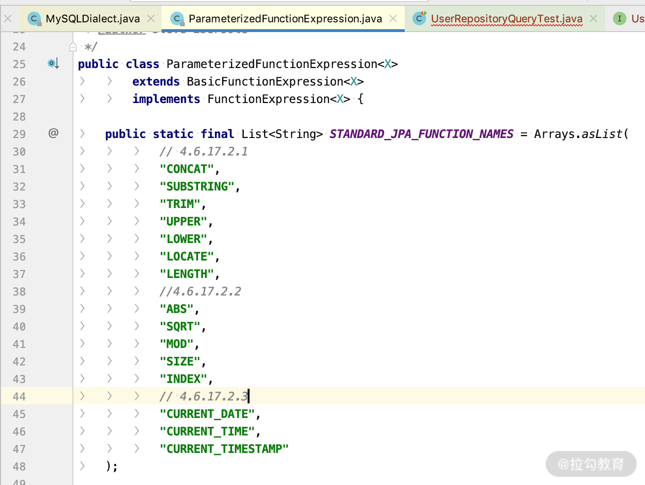The height and width of the screenshot is (485, 645).
Task: Click the string "LENGTH"
Action: [x=187, y=274]
